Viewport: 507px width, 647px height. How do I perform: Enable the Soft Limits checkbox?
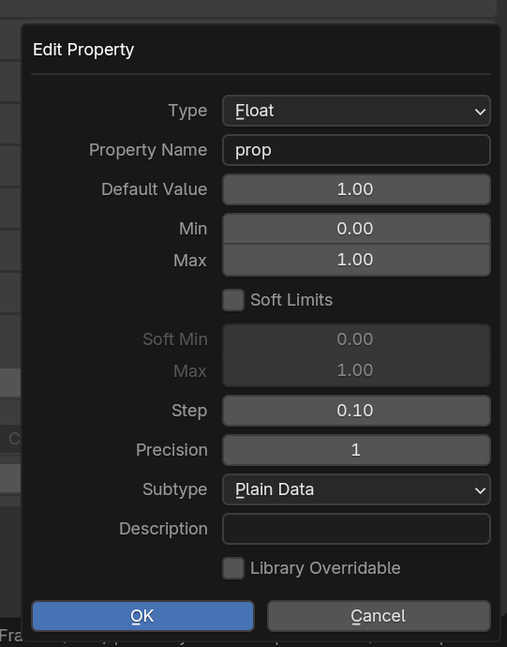(233, 300)
